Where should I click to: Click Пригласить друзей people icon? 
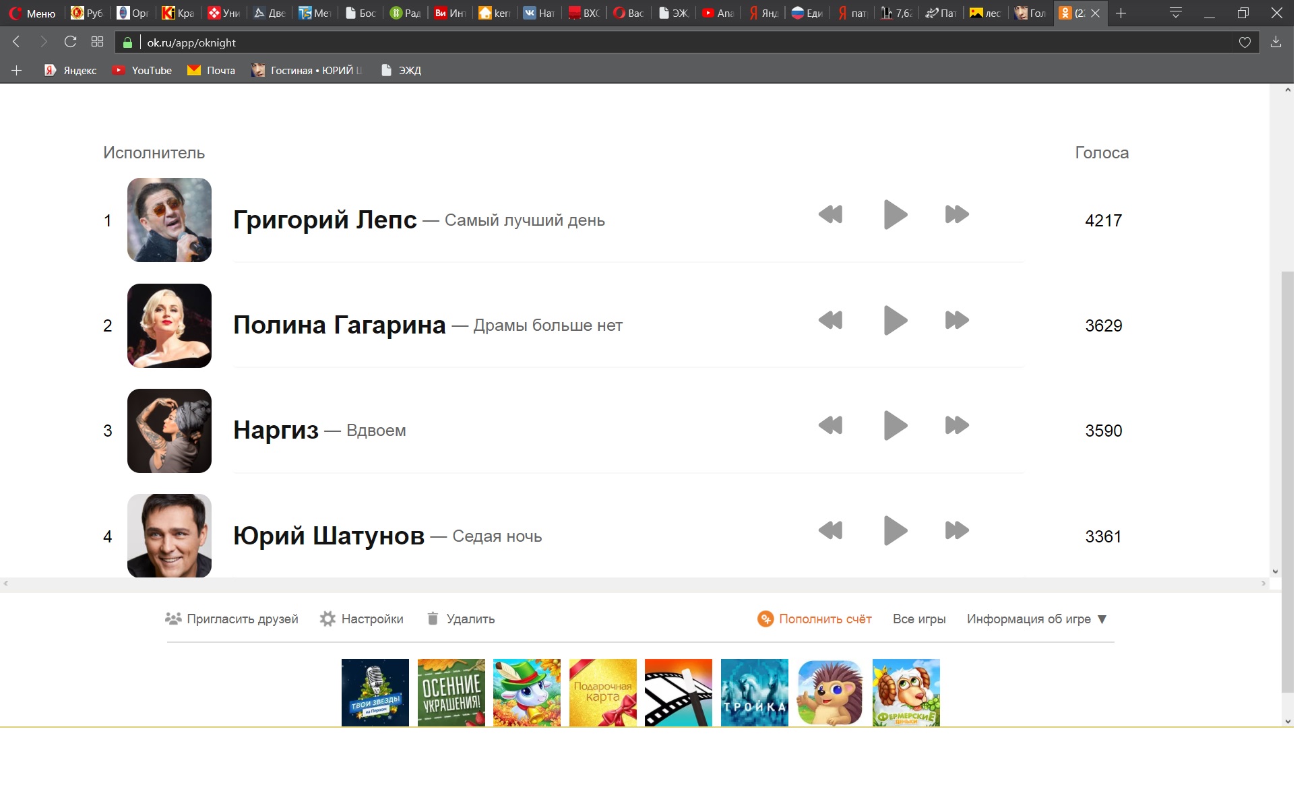coord(173,619)
